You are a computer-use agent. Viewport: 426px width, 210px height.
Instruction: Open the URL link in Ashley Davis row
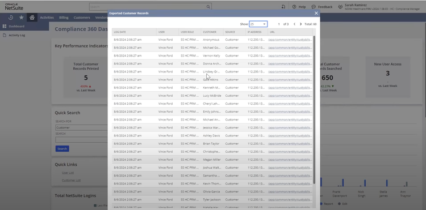point(290,136)
